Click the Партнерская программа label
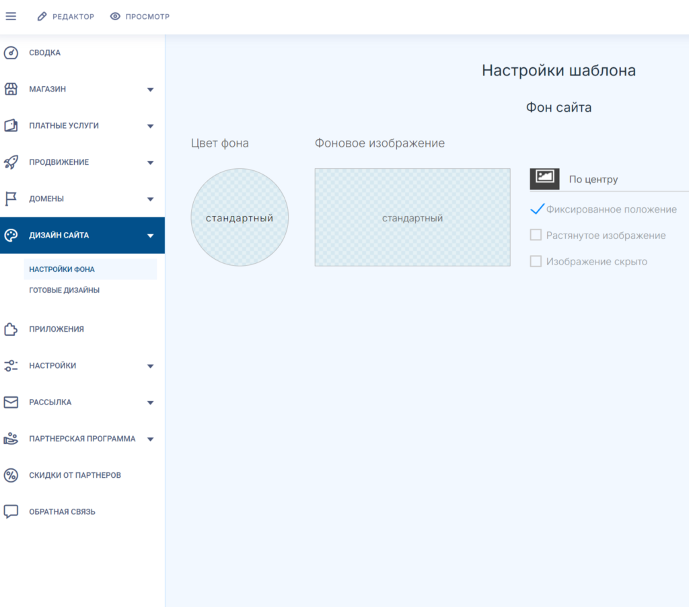Screen dimensions: 689x607 [x=82, y=439]
